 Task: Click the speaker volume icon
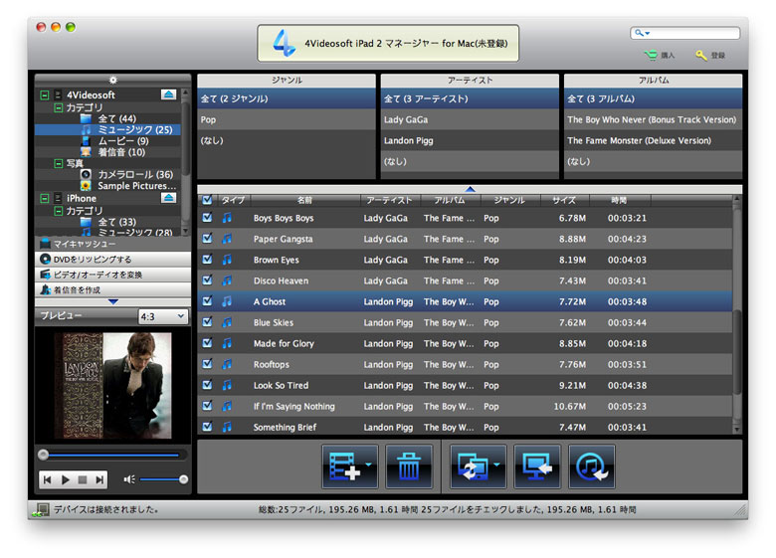129,479
